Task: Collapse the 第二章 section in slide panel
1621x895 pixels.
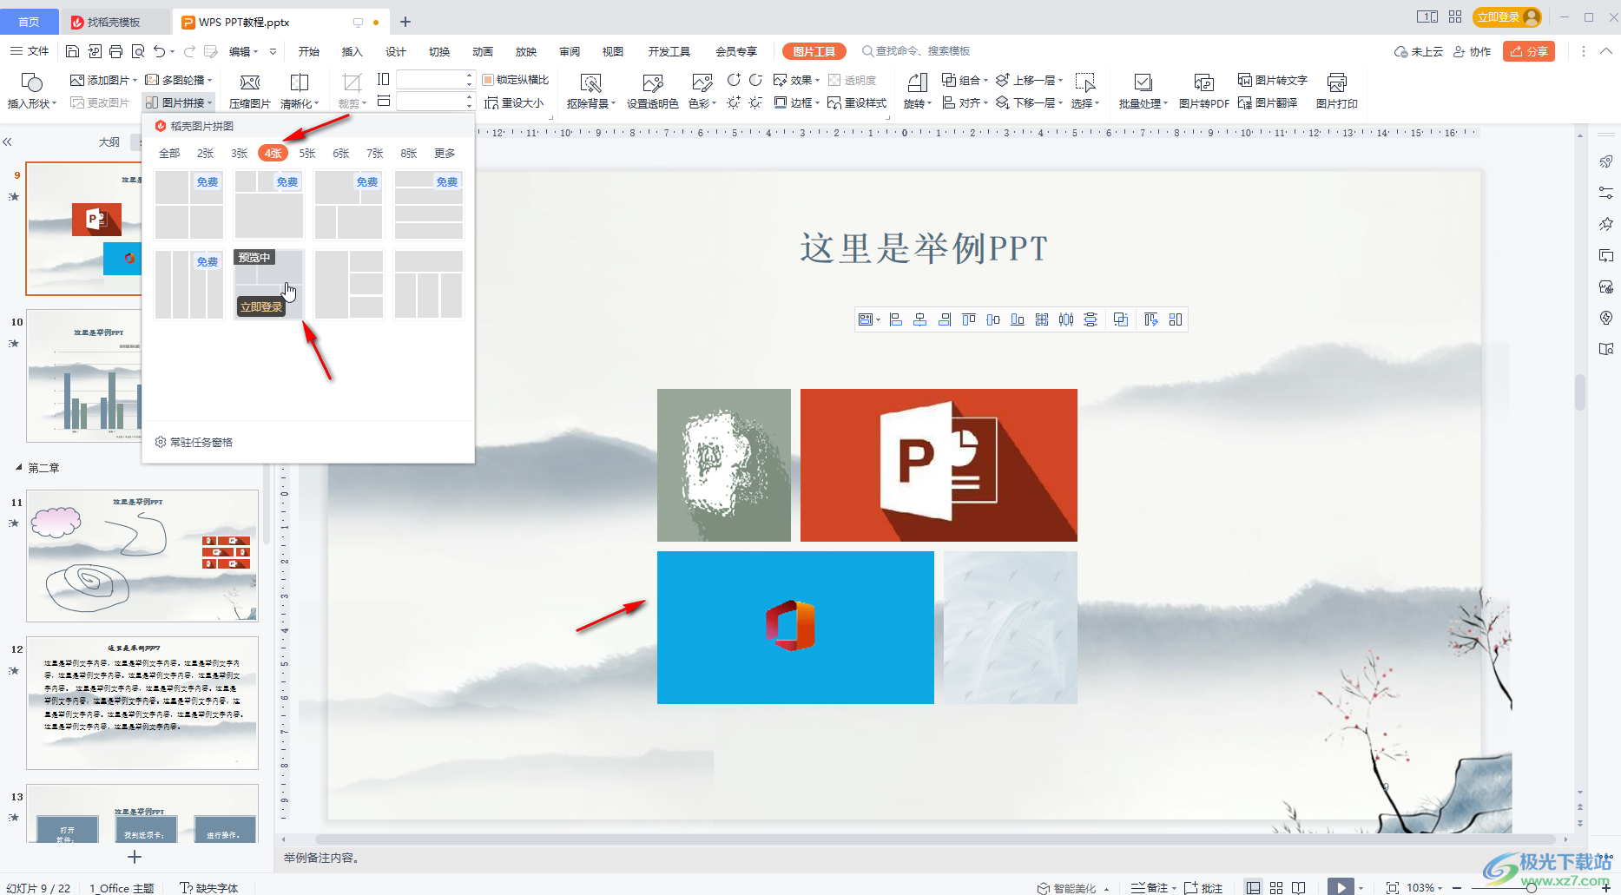Action: (x=18, y=467)
